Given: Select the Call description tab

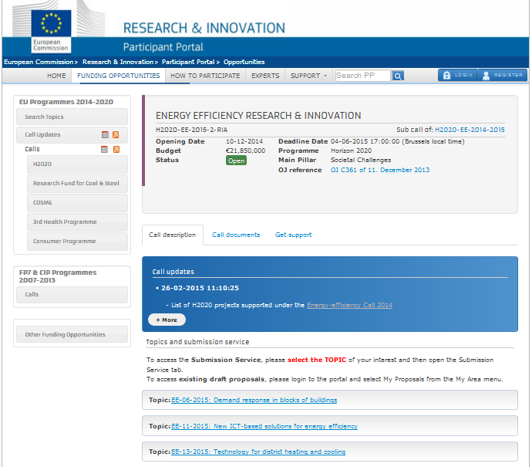Looking at the screenshot, I should (x=173, y=235).
